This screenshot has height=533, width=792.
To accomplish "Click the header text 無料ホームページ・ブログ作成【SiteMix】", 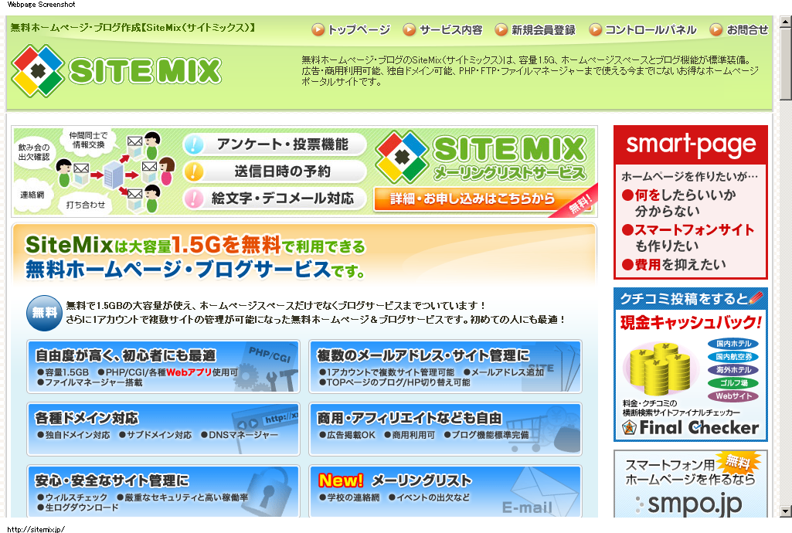I will coord(134,27).
